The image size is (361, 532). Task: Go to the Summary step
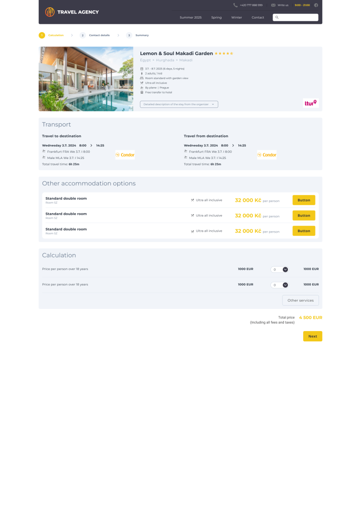142,35
